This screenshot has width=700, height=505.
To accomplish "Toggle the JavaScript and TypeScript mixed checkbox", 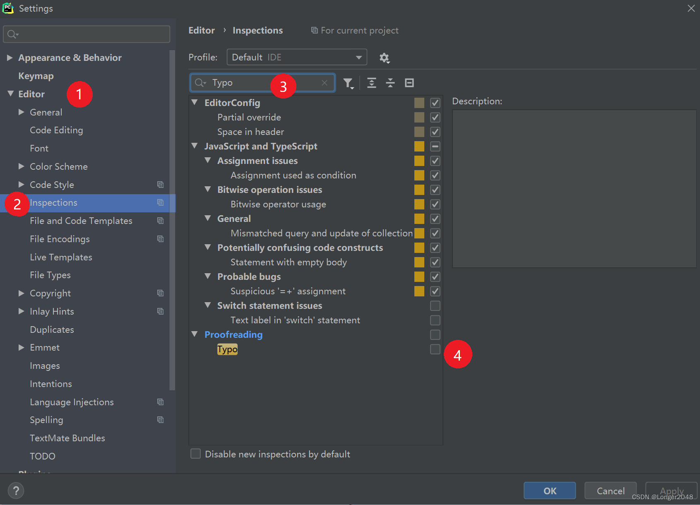I will [435, 146].
